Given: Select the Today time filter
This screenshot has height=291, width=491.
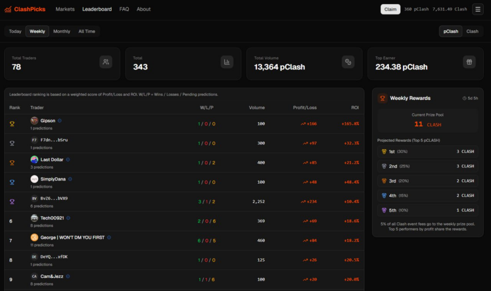Looking at the screenshot, I should tap(15, 31).
